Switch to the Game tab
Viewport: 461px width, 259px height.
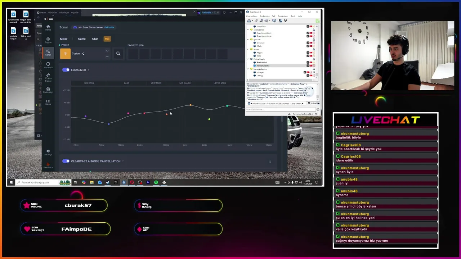[x=82, y=39]
